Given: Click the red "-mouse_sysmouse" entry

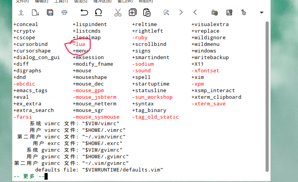Looking at the screenshot, I should [x=96, y=117].
